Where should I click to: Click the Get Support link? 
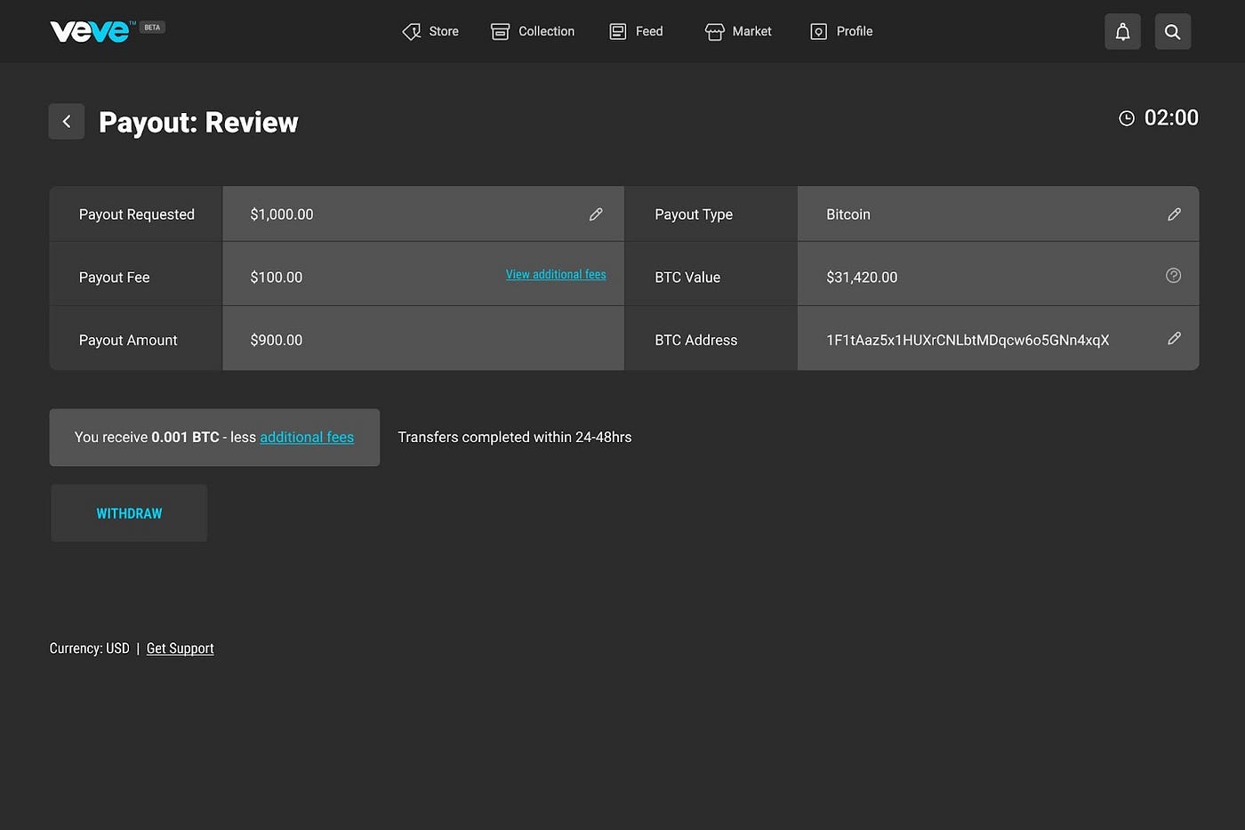pos(180,649)
